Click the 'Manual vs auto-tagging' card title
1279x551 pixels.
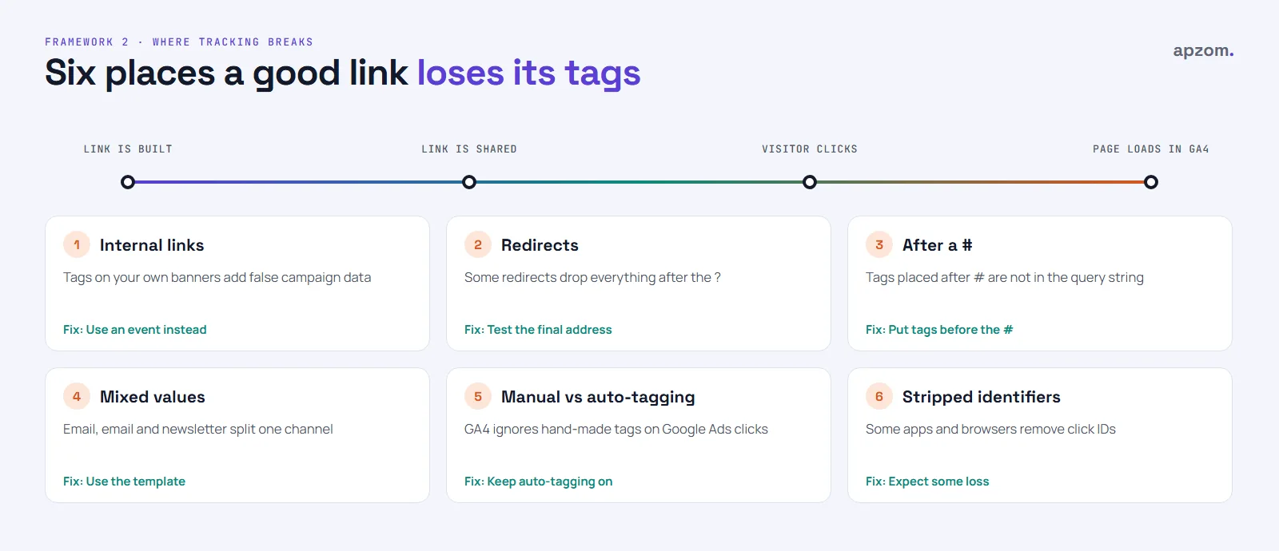coord(598,398)
